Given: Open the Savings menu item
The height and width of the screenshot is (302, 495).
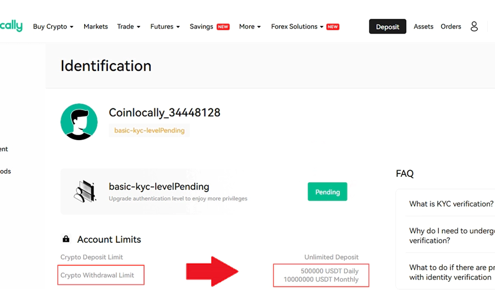Looking at the screenshot, I should tap(201, 26).
